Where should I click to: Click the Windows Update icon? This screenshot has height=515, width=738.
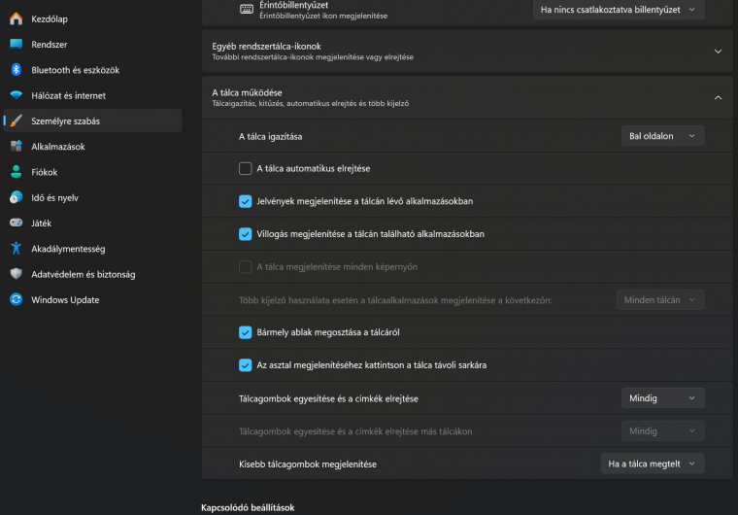pos(16,300)
